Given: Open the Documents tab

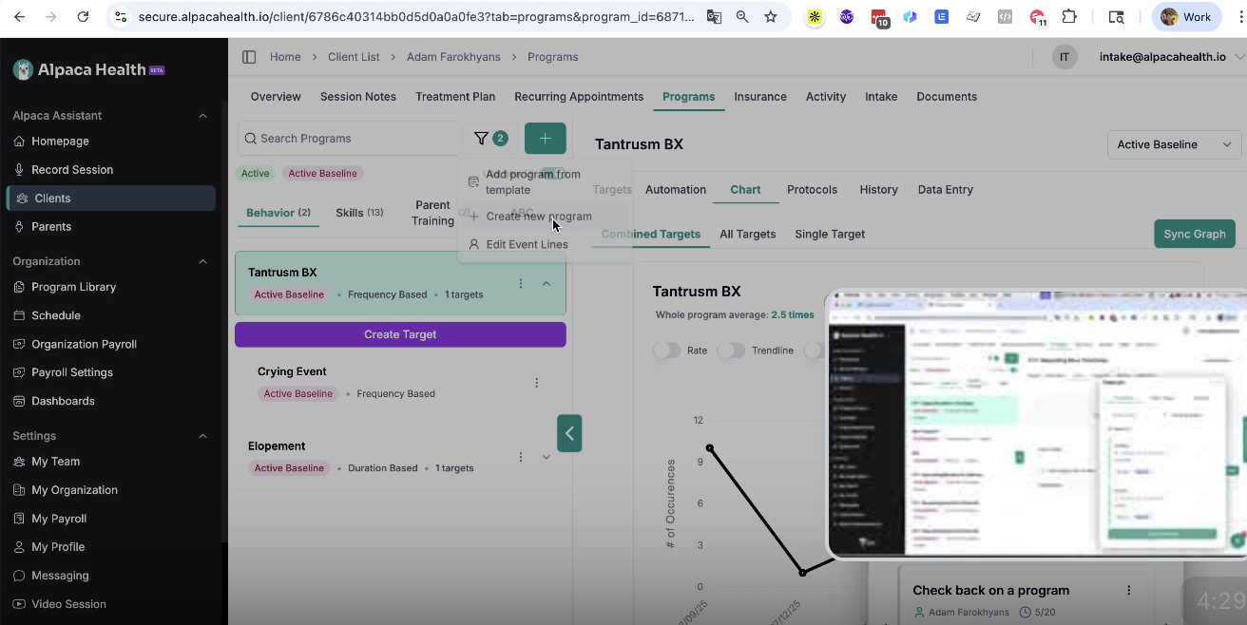Looking at the screenshot, I should point(947,97).
